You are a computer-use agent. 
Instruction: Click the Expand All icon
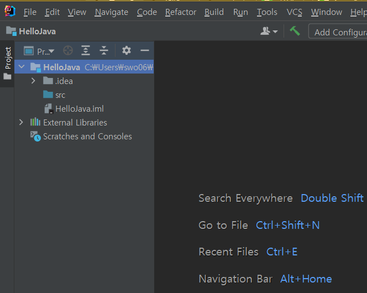(86, 50)
